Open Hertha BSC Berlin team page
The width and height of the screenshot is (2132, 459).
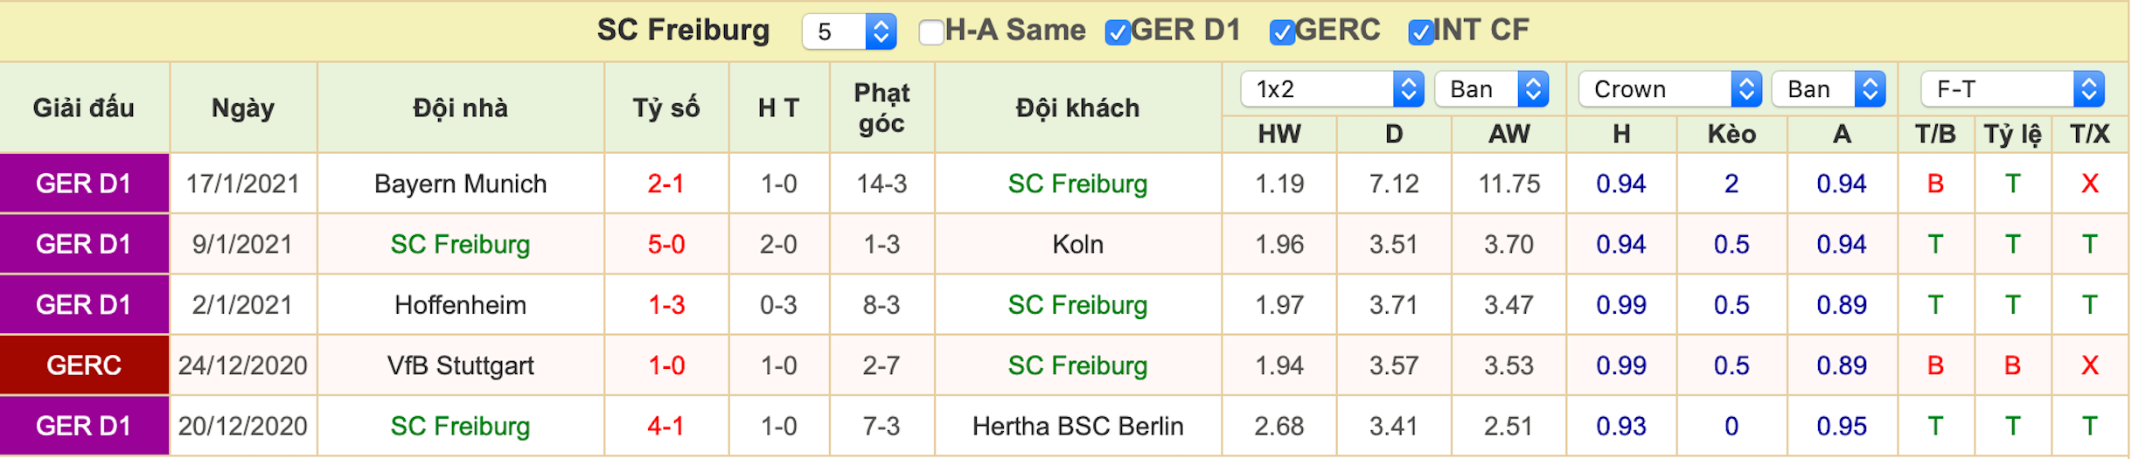pos(1077,426)
